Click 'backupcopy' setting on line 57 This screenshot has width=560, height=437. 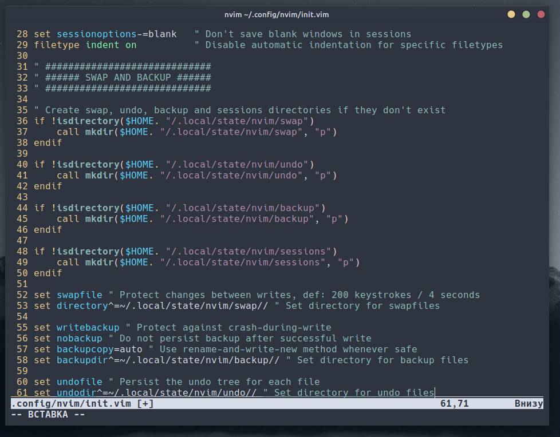point(85,349)
